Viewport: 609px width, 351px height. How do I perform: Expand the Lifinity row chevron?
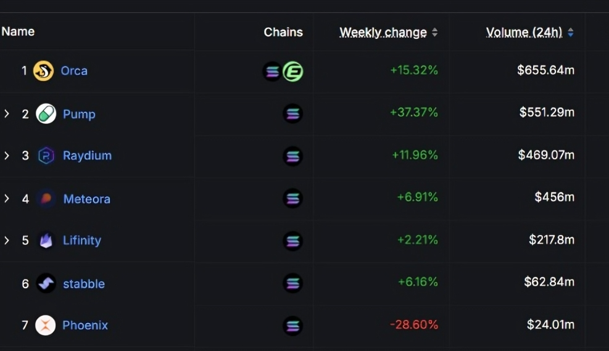coord(7,241)
